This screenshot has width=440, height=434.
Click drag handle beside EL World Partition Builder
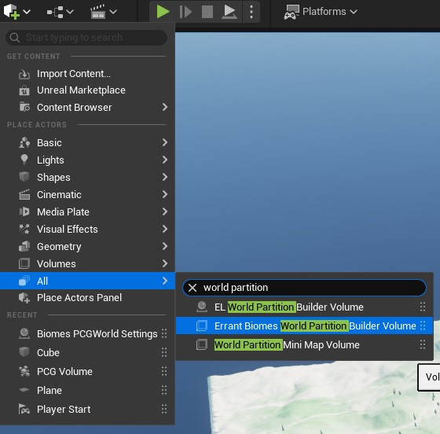coord(423,307)
